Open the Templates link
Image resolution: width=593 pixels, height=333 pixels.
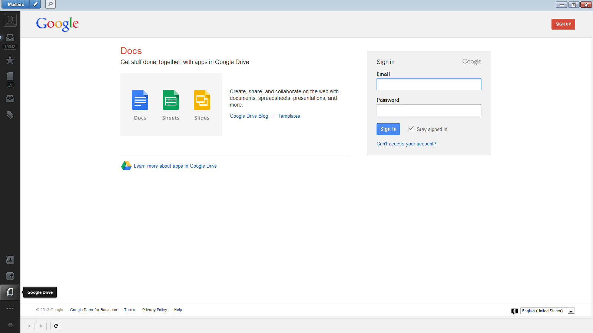point(289,116)
